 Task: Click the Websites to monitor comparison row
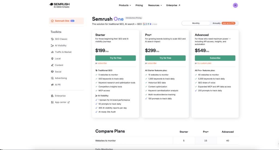tap(165, 140)
